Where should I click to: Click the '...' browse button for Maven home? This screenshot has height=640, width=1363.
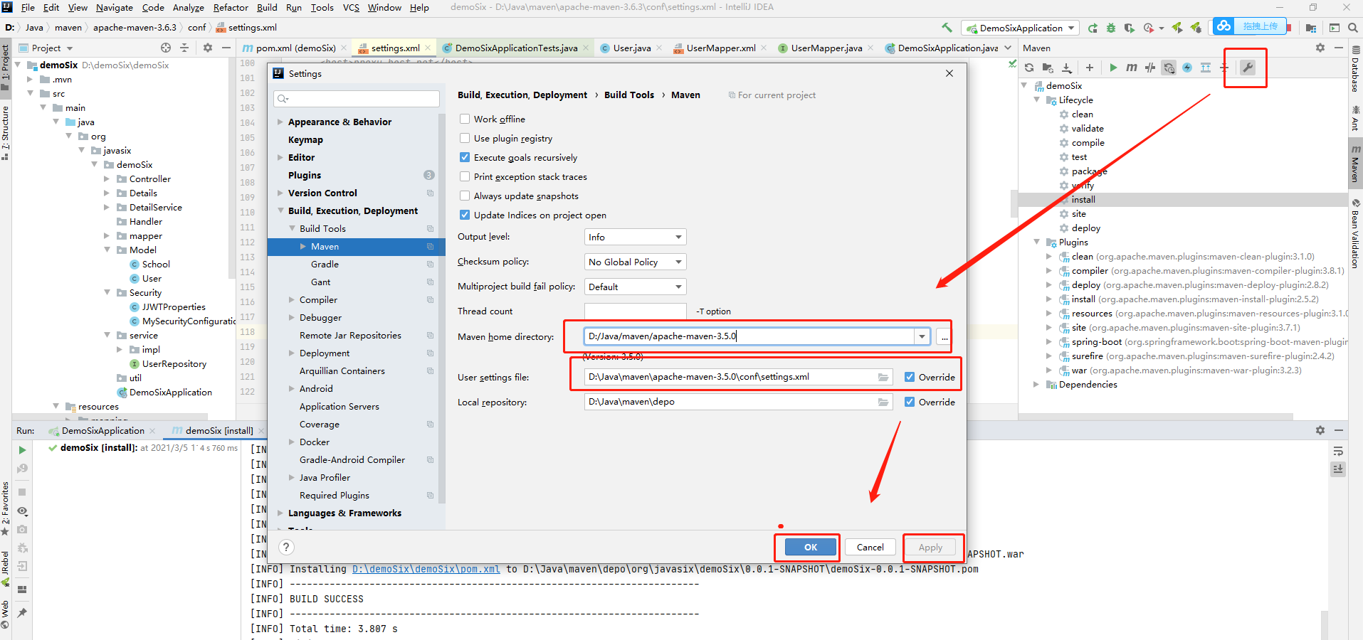(x=944, y=336)
